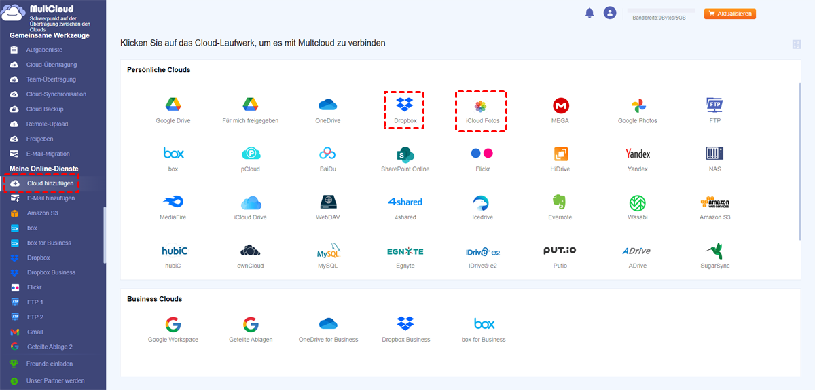This screenshot has height=390, width=815.
Task: Choose the Dropbox cloud icon
Action: pyautogui.click(x=404, y=110)
